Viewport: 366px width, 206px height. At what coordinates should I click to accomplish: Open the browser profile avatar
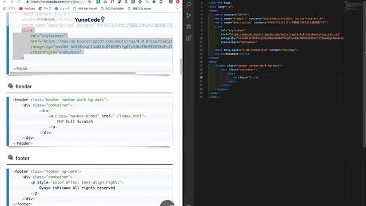coord(171,2)
